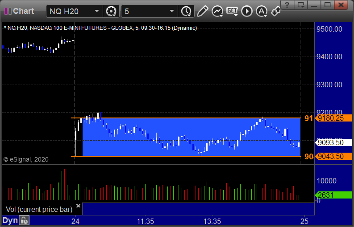Click the 9400.00 price axis label
This screenshot has height=227, width=354.
329,57
